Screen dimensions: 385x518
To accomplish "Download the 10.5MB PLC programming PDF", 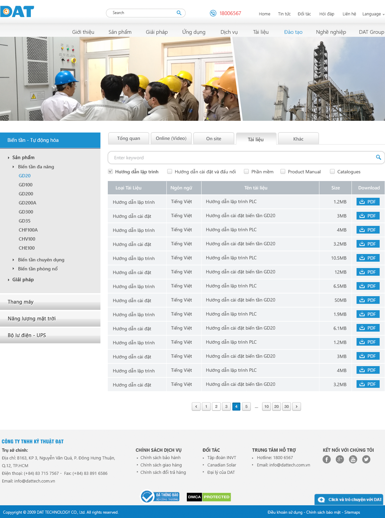I will pos(368,258).
